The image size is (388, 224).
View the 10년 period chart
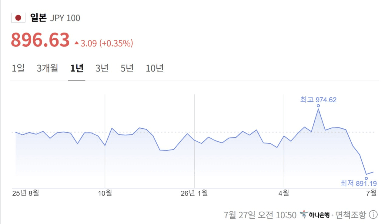click(155, 68)
